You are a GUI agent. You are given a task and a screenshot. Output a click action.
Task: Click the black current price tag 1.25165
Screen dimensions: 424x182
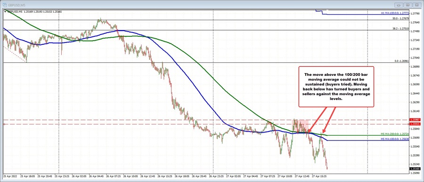pos(415,168)
